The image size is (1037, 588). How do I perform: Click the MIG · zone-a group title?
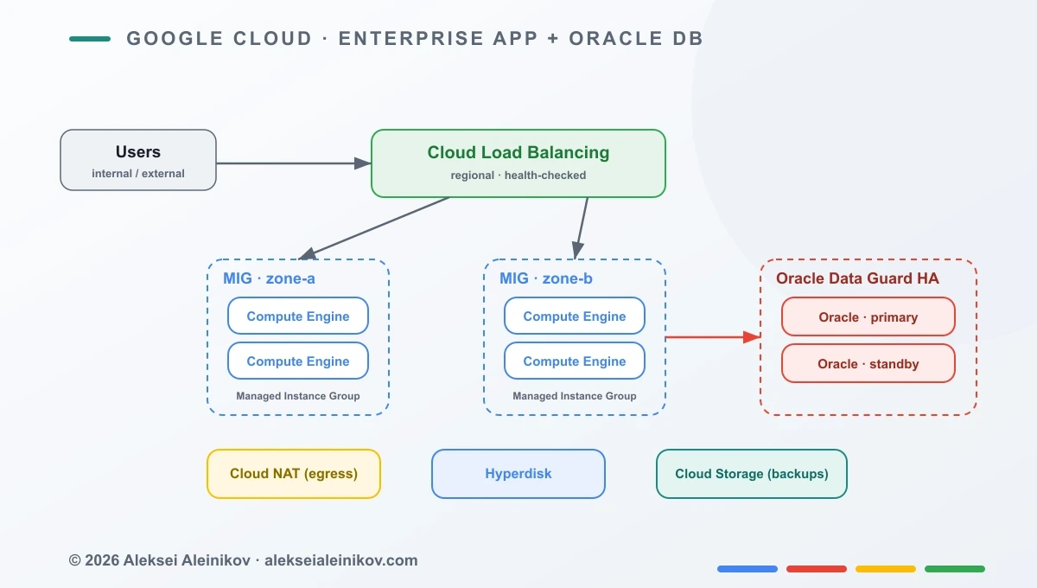[x=269, y=278]
